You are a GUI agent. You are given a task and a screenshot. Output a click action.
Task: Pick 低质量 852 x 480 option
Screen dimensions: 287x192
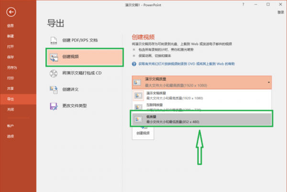202,119
